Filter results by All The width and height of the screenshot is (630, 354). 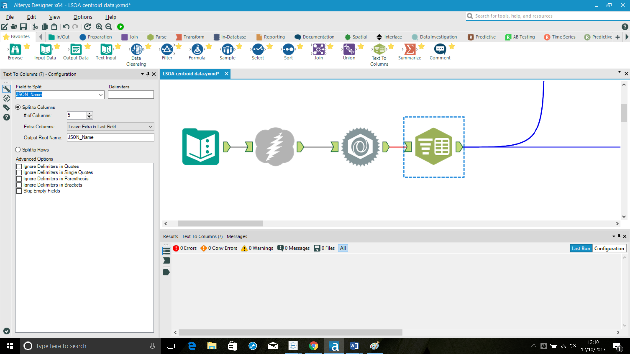(343, 248)
